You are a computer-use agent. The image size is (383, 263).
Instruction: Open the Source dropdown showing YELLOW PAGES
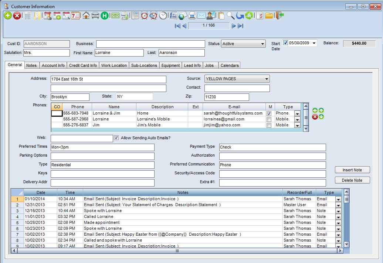pyautogui.click(x=267, y=79)
